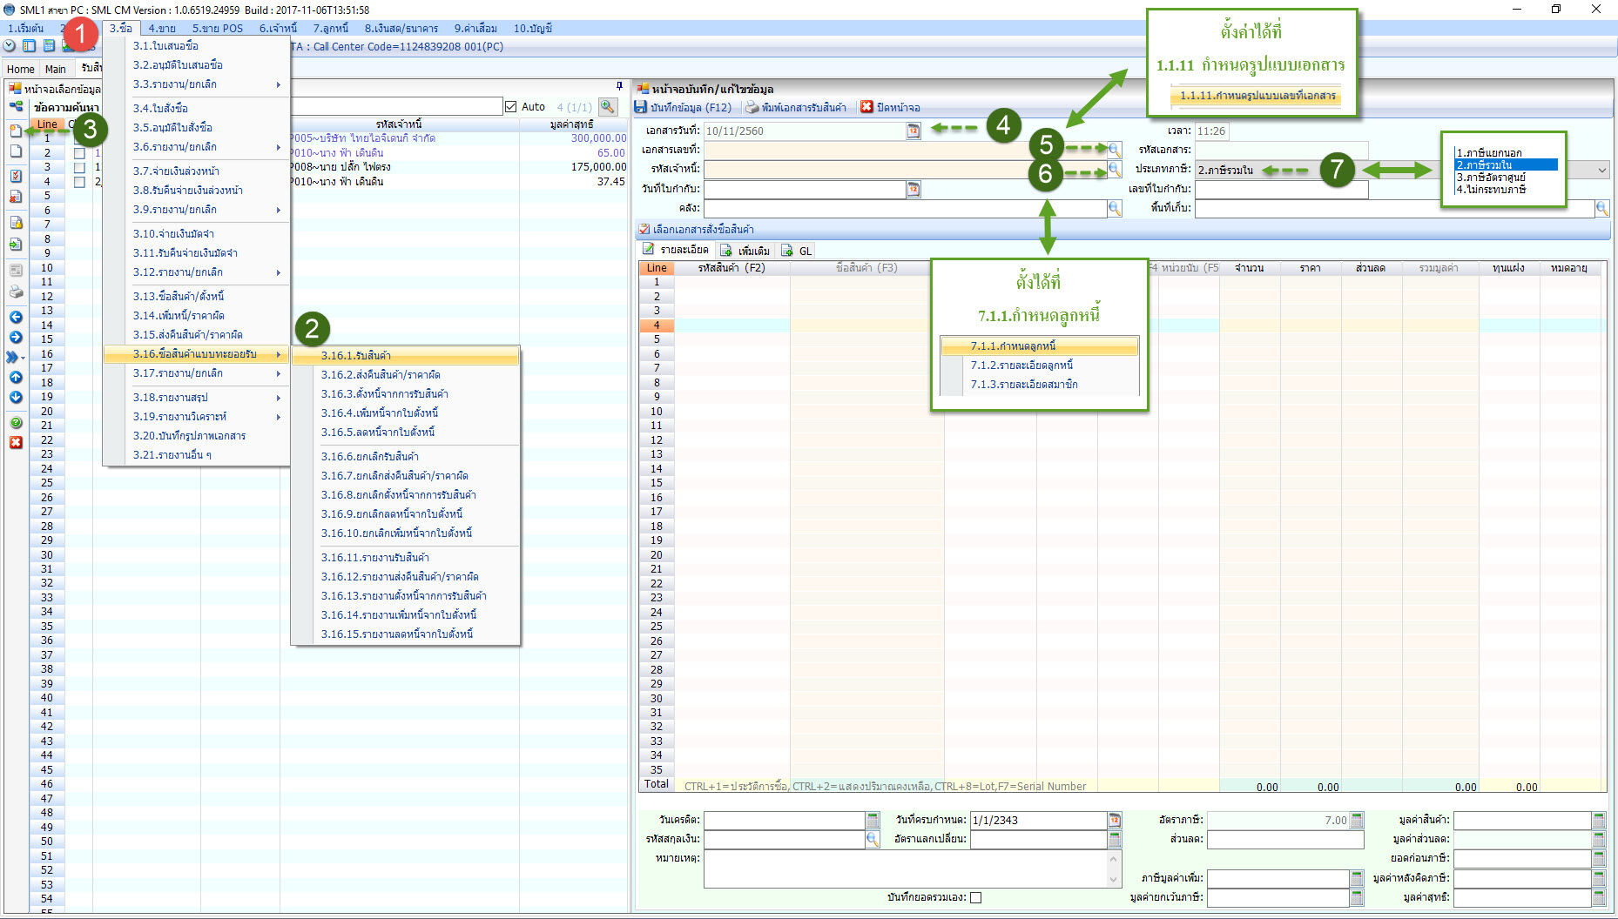Click the locked document icon in left toolbar

(x=16, y=223)
